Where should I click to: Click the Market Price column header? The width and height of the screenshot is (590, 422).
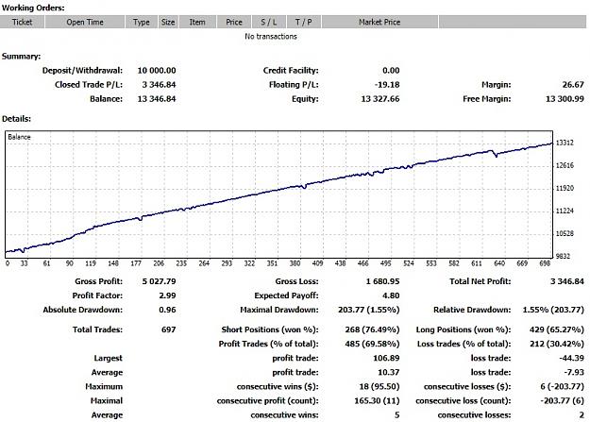tap(379, 22)
